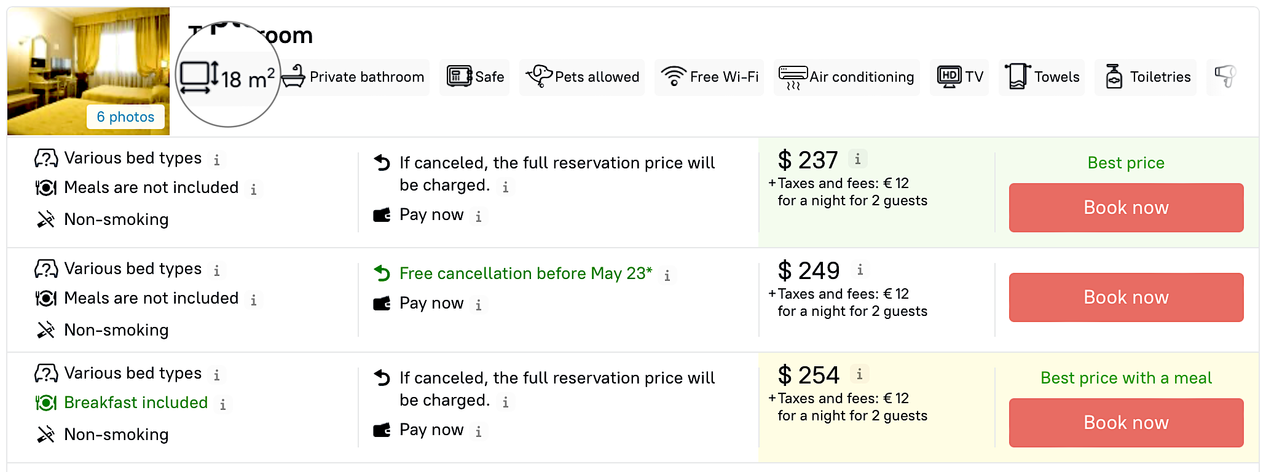Click the Towels amenity icon
This screenshot has width=1266, height=472.
point(1017,77)
